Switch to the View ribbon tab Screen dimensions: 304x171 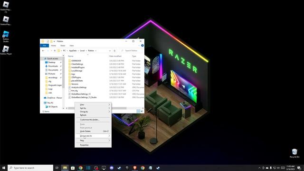click(x=72, y=46)
